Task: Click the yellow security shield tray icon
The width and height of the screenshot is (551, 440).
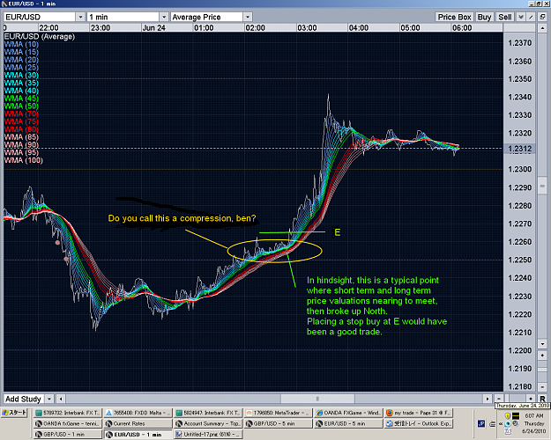Action: point(508,416)
